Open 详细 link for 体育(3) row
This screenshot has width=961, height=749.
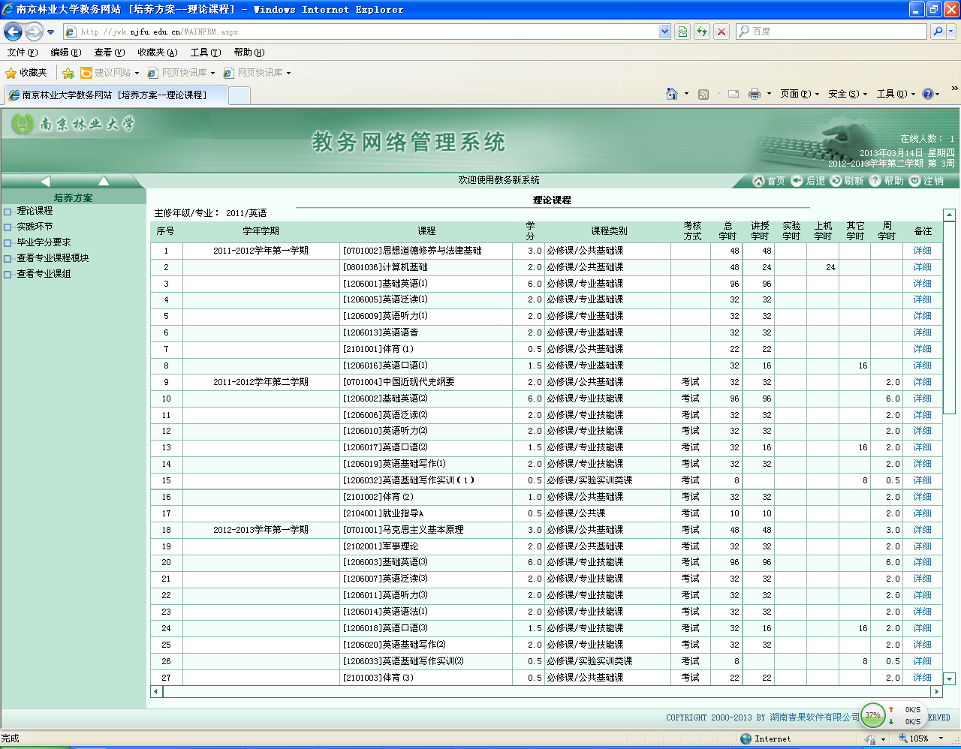tap(922, 678)
